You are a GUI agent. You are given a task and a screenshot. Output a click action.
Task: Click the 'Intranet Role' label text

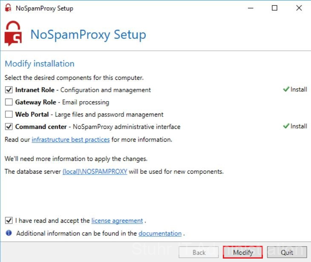point(35,90)
